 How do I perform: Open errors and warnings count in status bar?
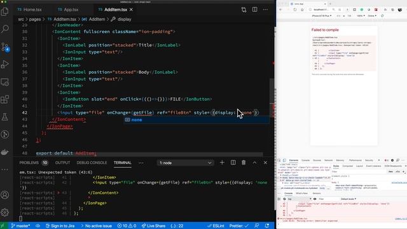[x=127, y=226]
